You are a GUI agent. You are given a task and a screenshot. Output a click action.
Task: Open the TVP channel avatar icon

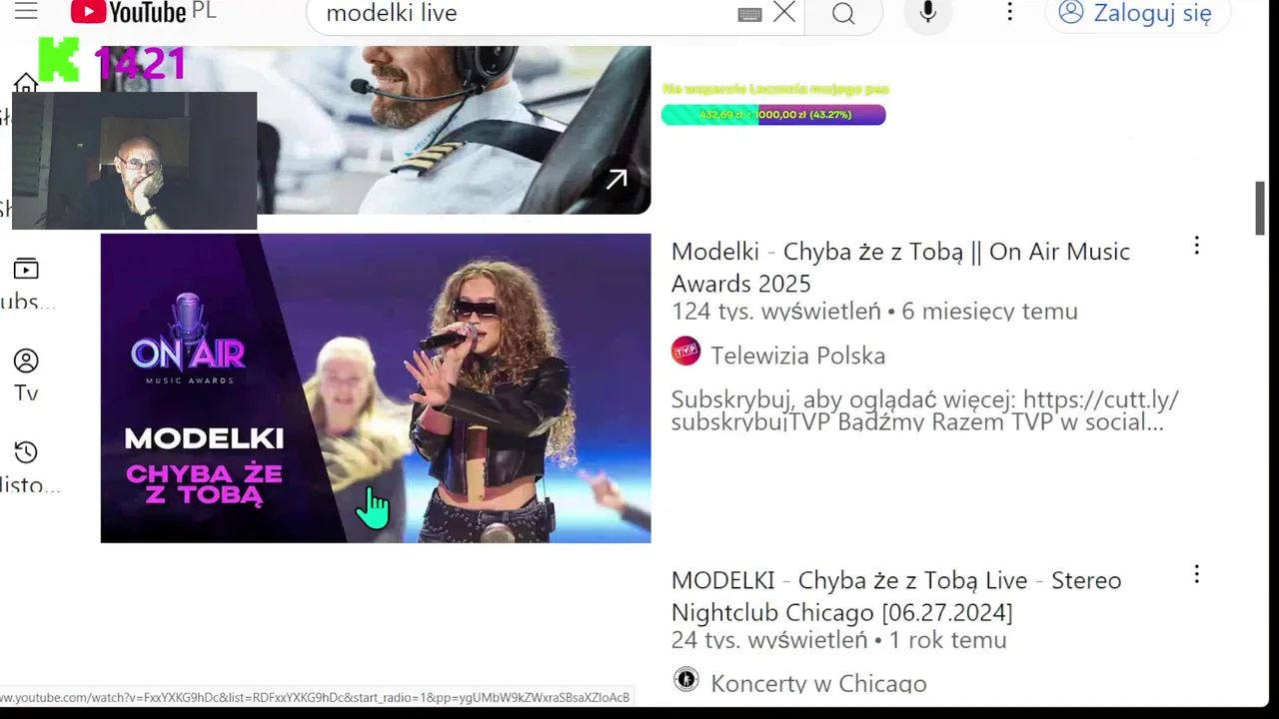pos(685,352)
